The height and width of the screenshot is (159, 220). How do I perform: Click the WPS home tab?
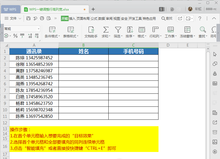(10, 9)
